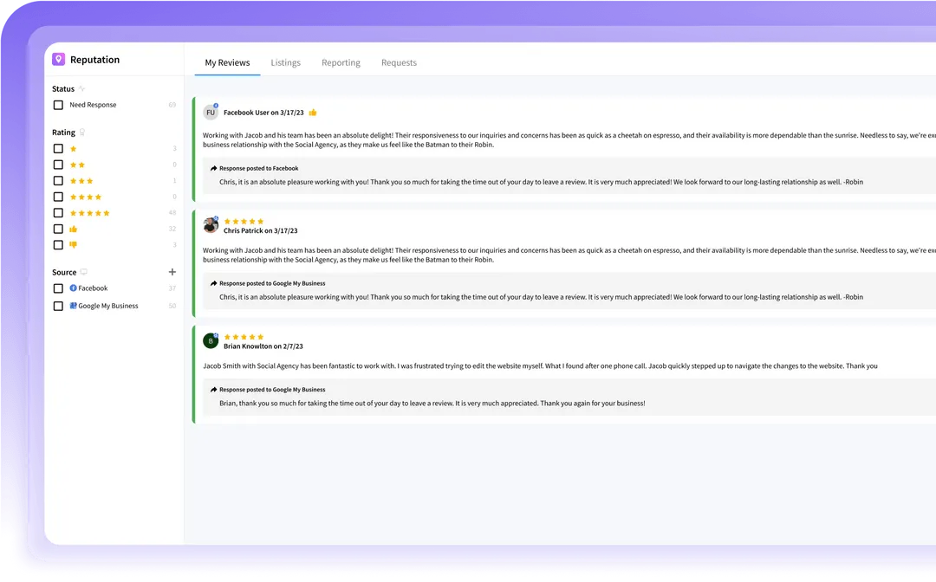Image resolution: width=936 pixels, height=582 pixels.
Task: Click reply arrow on Brian Knowlton's response
Action: coord(213,390)
